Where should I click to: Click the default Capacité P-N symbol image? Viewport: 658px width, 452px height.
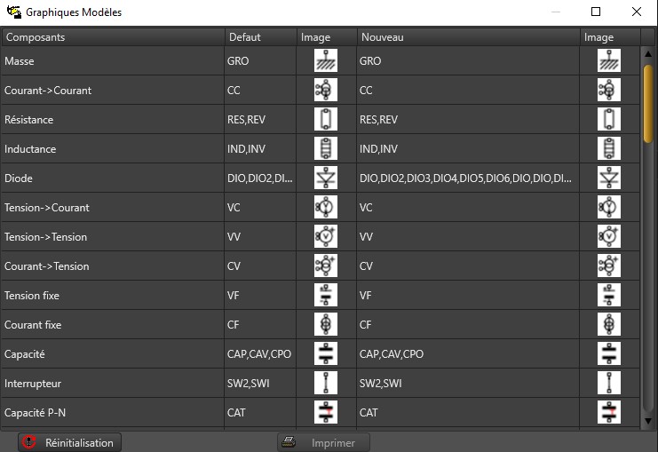pos(326,412)
